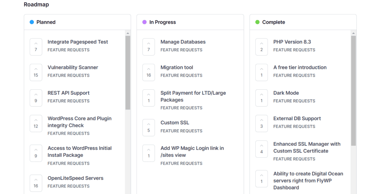This screenshot has width=380, height=194.
Task: Upvote the Vulnerability Scanner feature request
Action: pos(36,72)
